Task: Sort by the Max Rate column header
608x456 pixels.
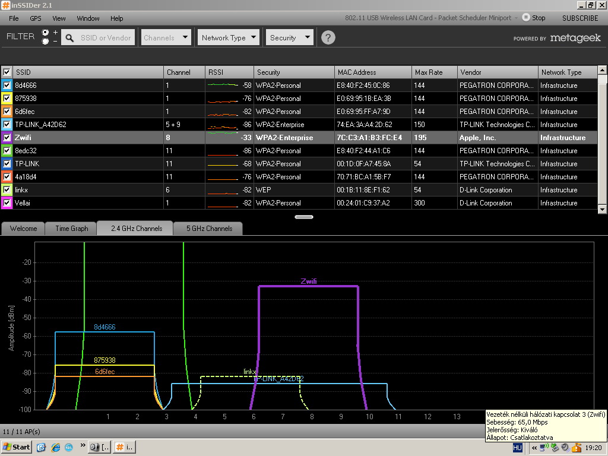Action: 435,72
